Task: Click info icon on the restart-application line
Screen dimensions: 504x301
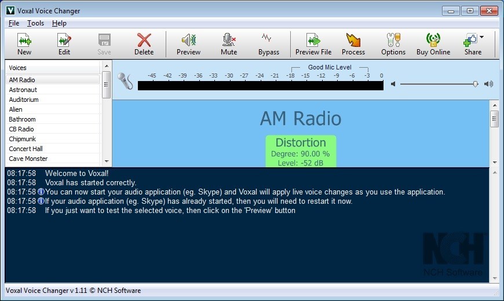Action: point(41,201)
